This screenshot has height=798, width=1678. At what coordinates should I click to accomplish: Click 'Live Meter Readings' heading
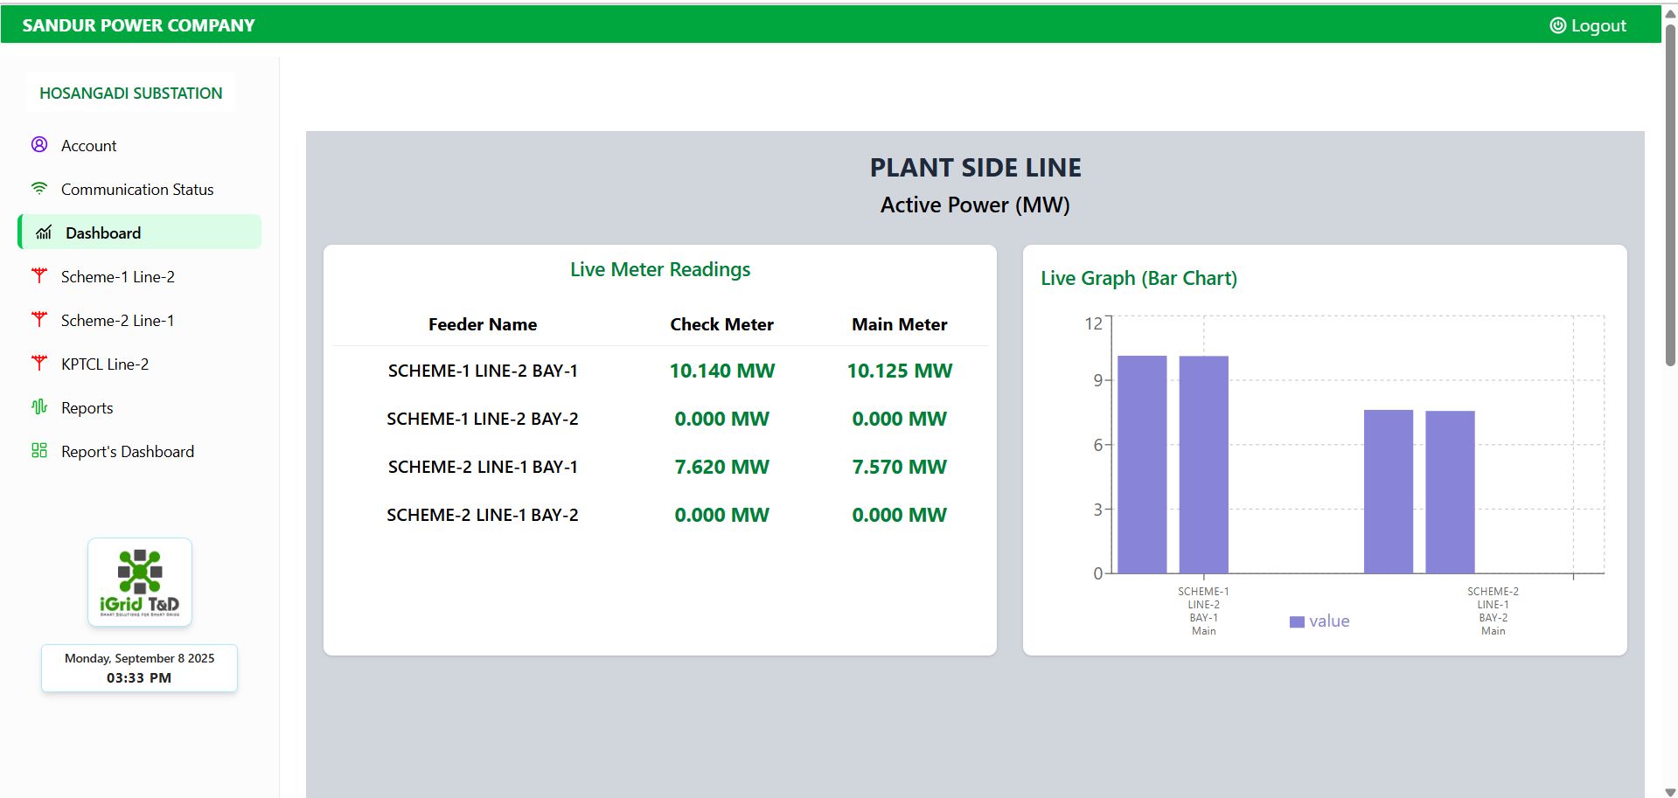pyautogui.click(x=660, y=269)
